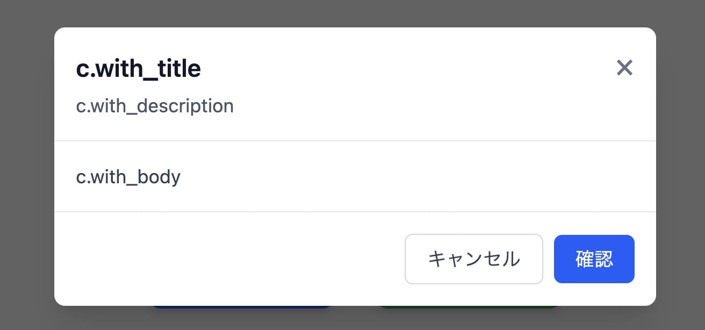The height and width of the screenshot is (330, 705).
Task: Click the gray backdrop beneath the dialog
Action: click(x=352, y=319)
